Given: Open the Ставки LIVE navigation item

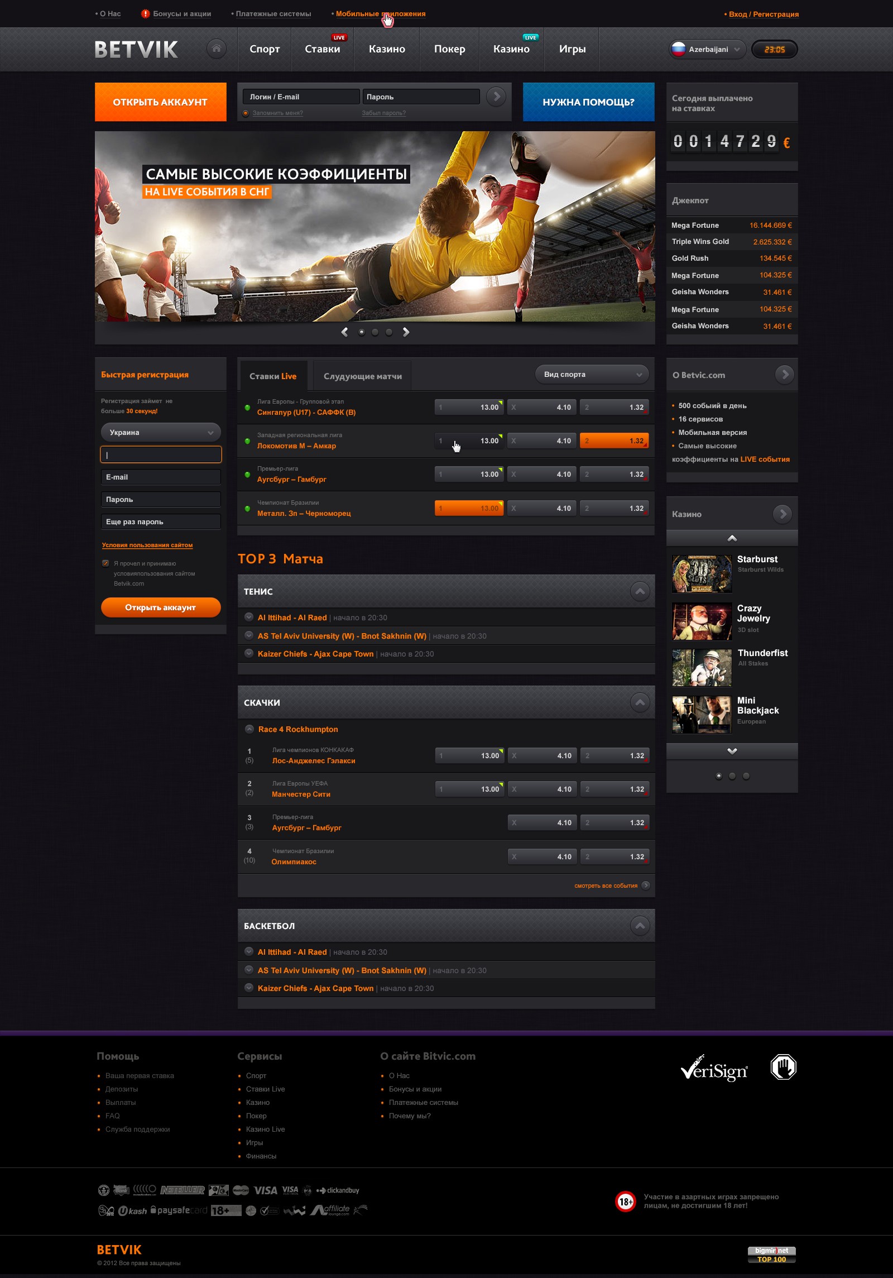Looking at the screenshot, I should pos(323,49).
